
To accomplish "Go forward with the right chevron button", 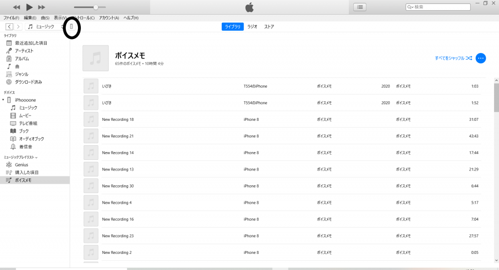I will click(18, 27).
